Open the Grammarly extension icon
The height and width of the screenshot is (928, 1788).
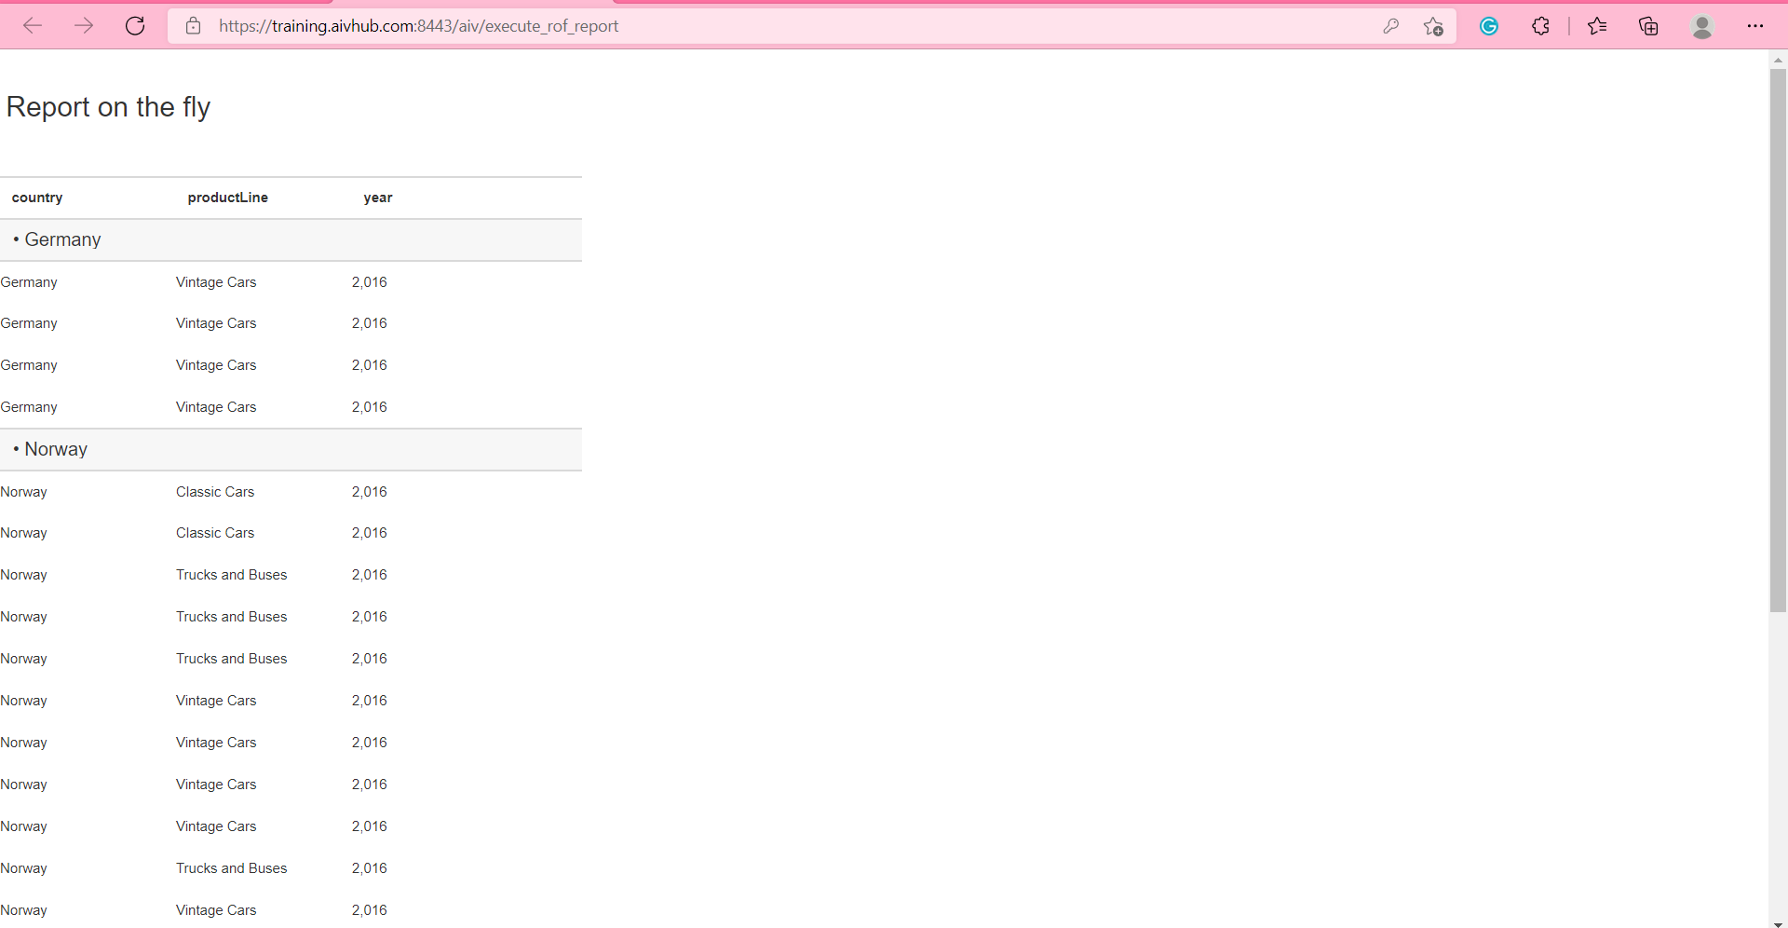[1489, 26]
